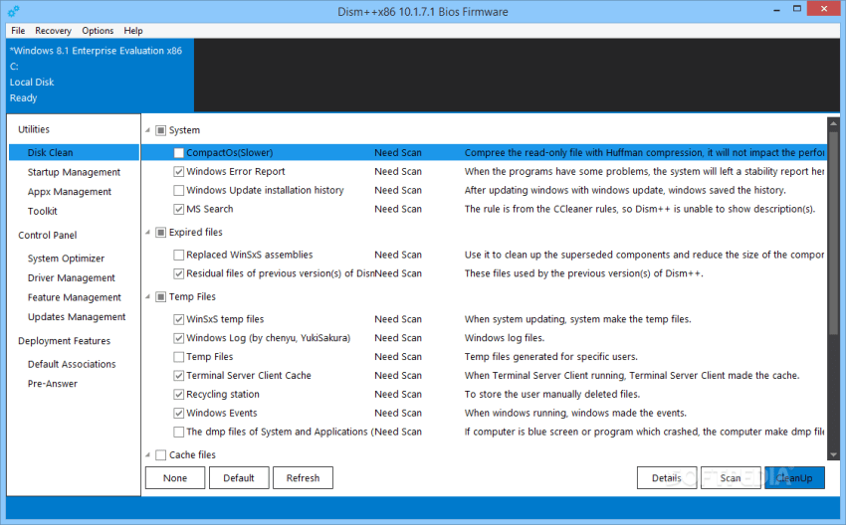Open the File menu
This screenshot has width=846, height=525.
pyautogui.click(x=18, y=31)
